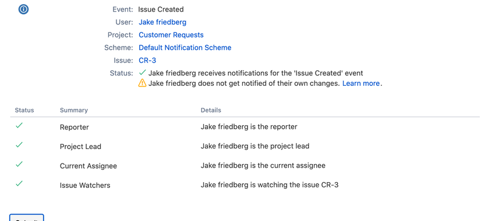This screenshot has width=488, height=221.
Task: Click the Details column header
Action: [x=211, y=110]
